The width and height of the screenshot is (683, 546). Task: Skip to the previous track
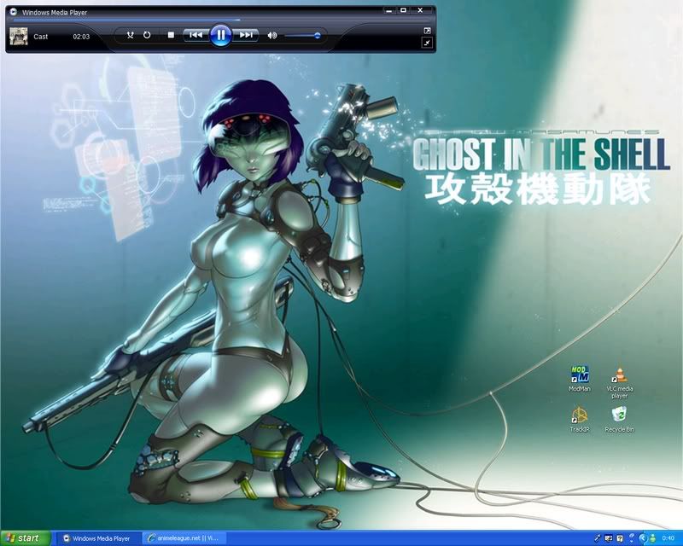(x=195, y=36)
